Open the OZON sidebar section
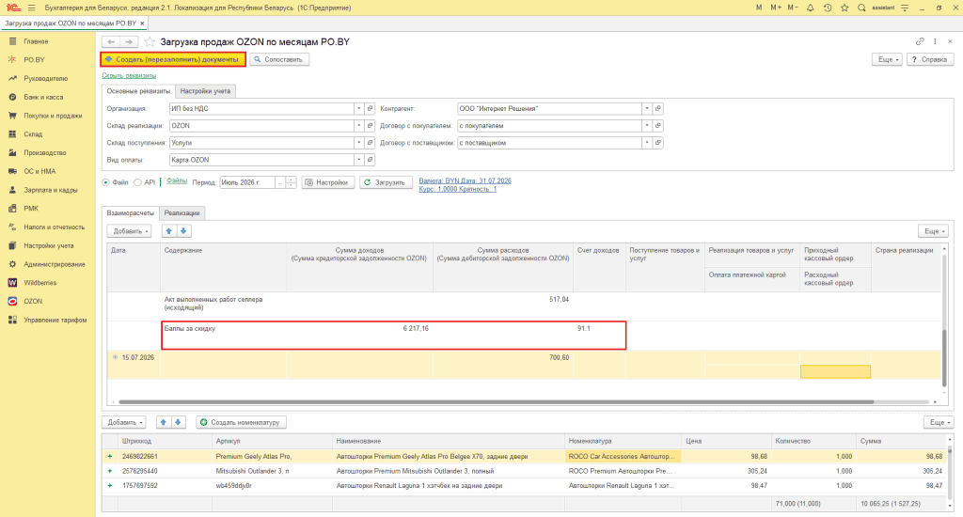The image size is (963, 517). 33,301
